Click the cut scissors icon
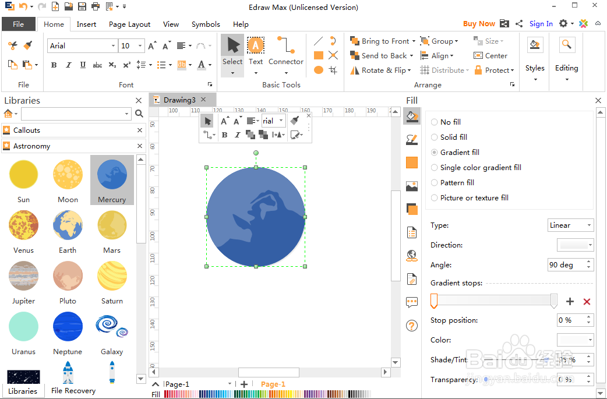Image resolution: width=607 pixels, height=399 pixels. point(12,45)
